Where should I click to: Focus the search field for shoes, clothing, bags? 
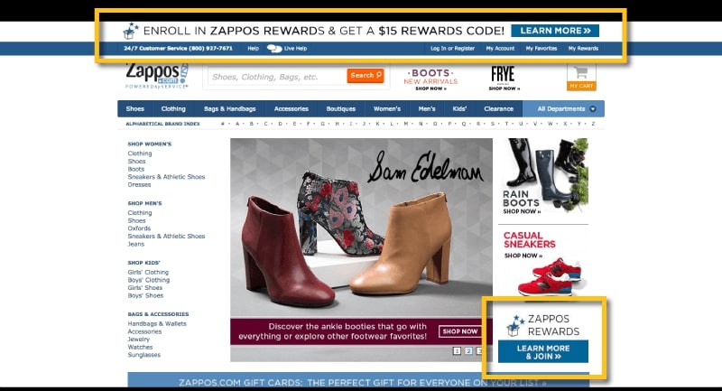click(277, 77)
